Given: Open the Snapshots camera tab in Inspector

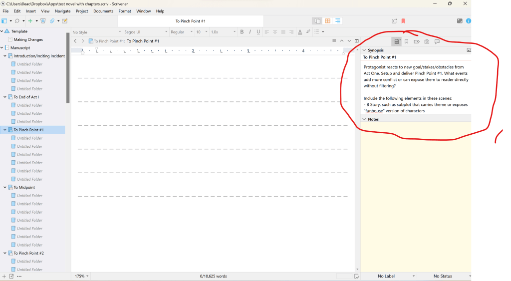Looking at the screenshot, I should tap(427, 41).
